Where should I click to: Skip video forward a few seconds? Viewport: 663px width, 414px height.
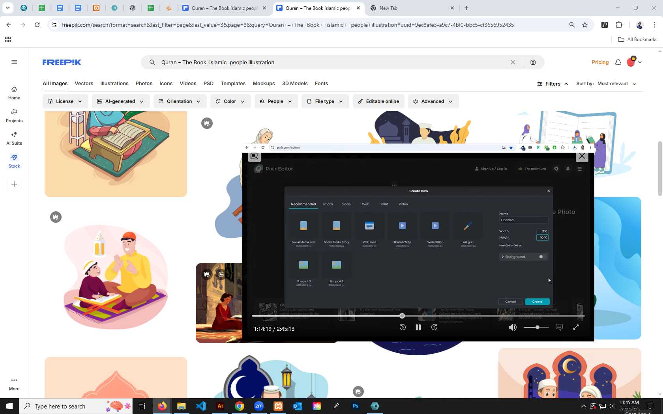(x=434, y=327)
